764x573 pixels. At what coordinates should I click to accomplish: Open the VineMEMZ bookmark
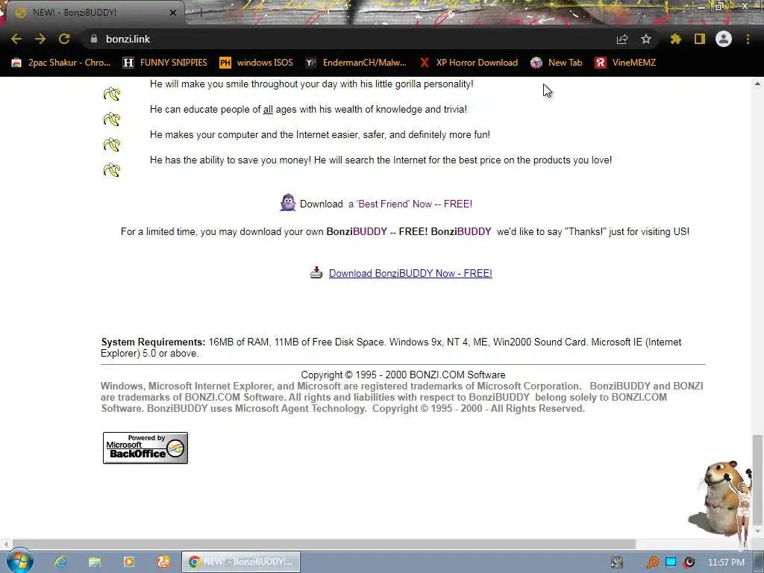pos(625,63)
